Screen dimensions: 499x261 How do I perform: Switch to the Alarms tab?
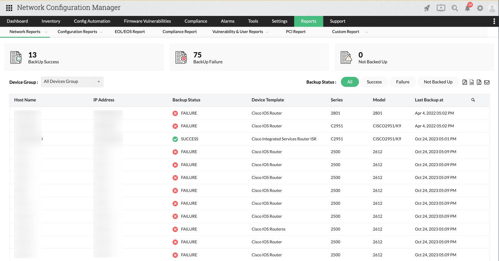pyautogui.click(x=228, y=21)
